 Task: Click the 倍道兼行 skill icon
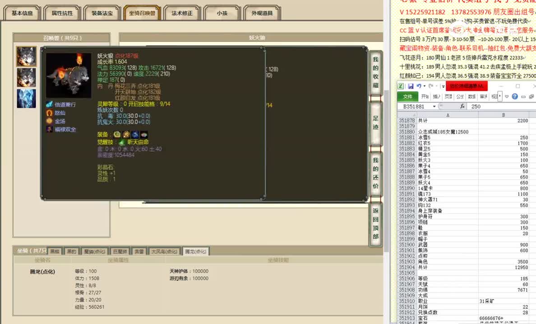pyautogui.click(x=49, y=104)
